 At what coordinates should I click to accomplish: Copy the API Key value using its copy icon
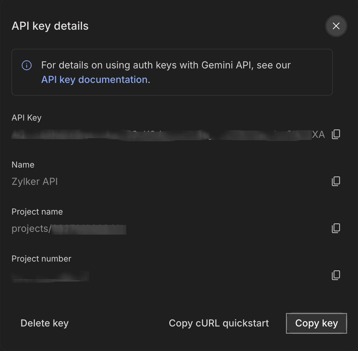point(336,134)
